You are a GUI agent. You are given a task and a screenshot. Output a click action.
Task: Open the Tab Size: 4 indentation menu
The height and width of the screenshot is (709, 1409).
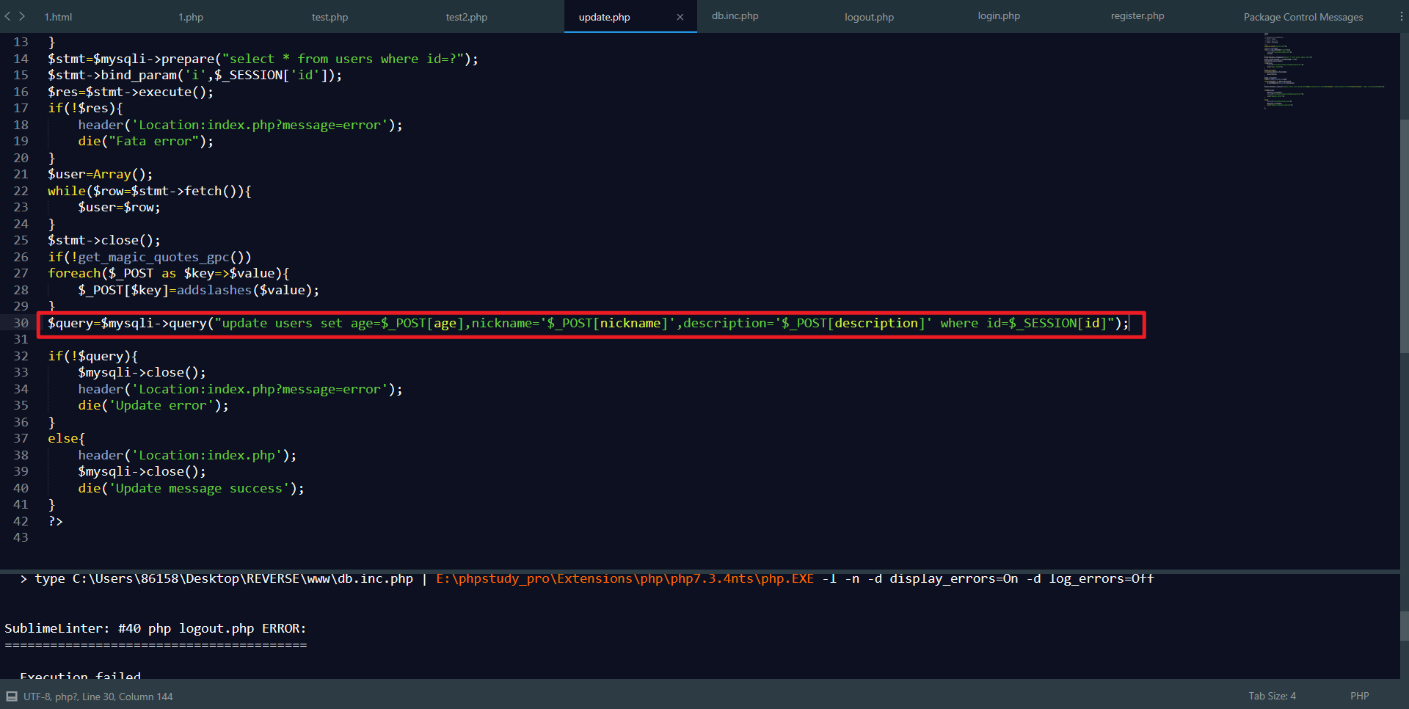pyautogui.click(x=1271, y=696)
